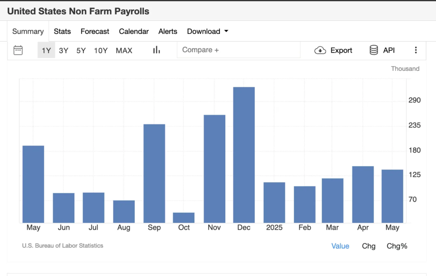Open the Alerts tab

[168, 31]
